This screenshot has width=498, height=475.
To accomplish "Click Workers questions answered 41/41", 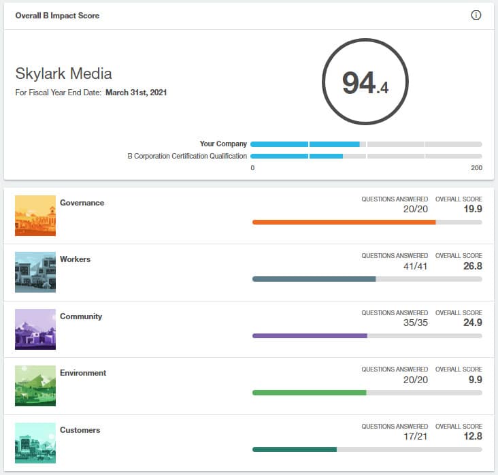I will coord(416,266).
